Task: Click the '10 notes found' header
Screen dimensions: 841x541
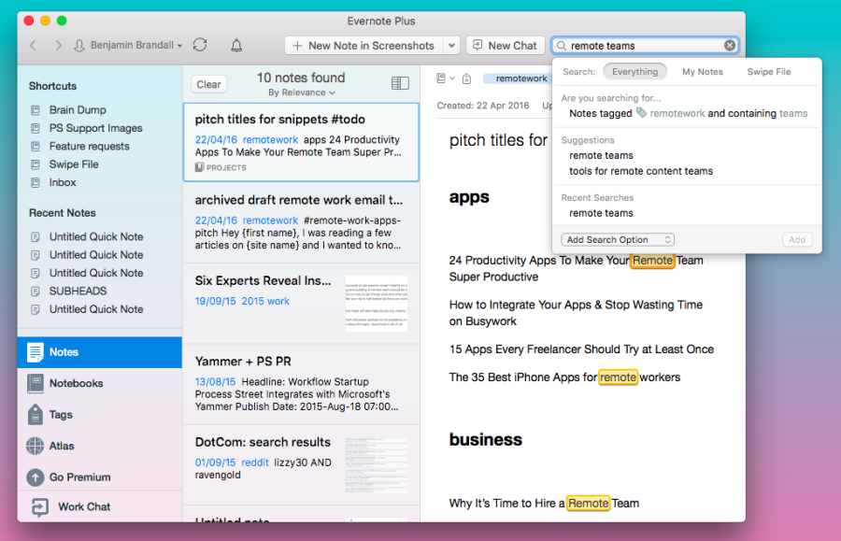Action: coord(301,78)
